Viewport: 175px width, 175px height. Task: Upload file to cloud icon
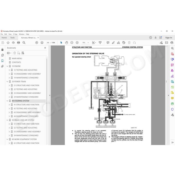pyautogui.click(x=13, y=43)
